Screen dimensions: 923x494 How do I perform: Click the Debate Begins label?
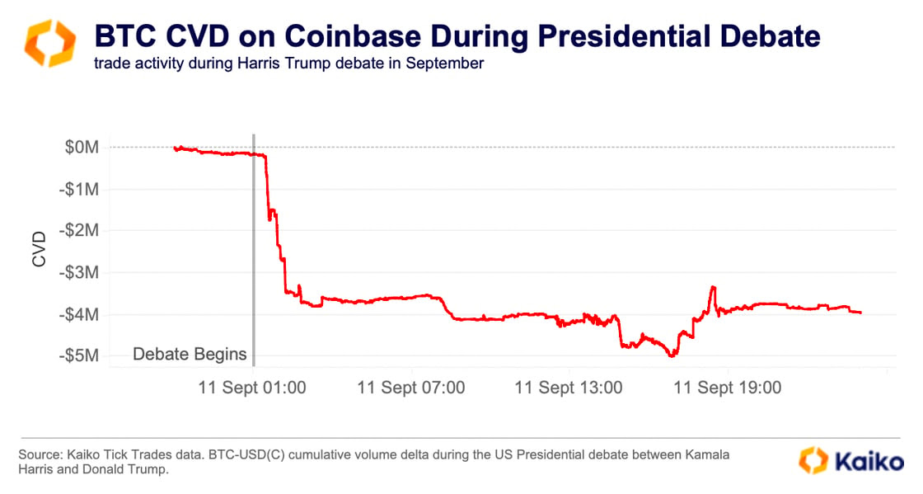point(190,354)
